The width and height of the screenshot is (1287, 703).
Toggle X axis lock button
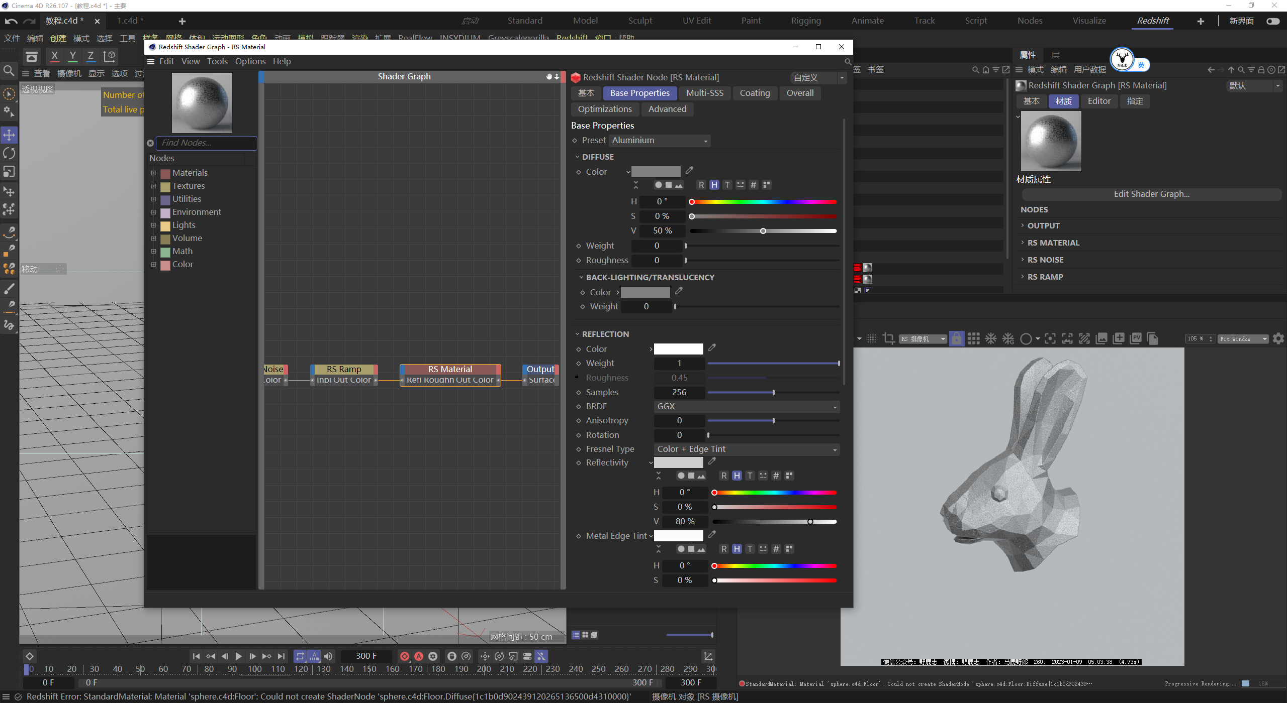click(55, 56)
